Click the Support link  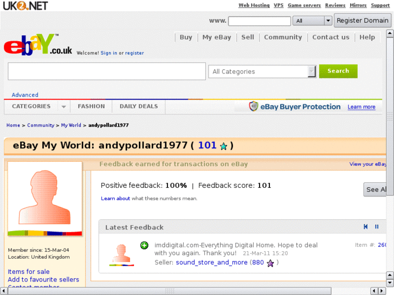coord(380,5)
